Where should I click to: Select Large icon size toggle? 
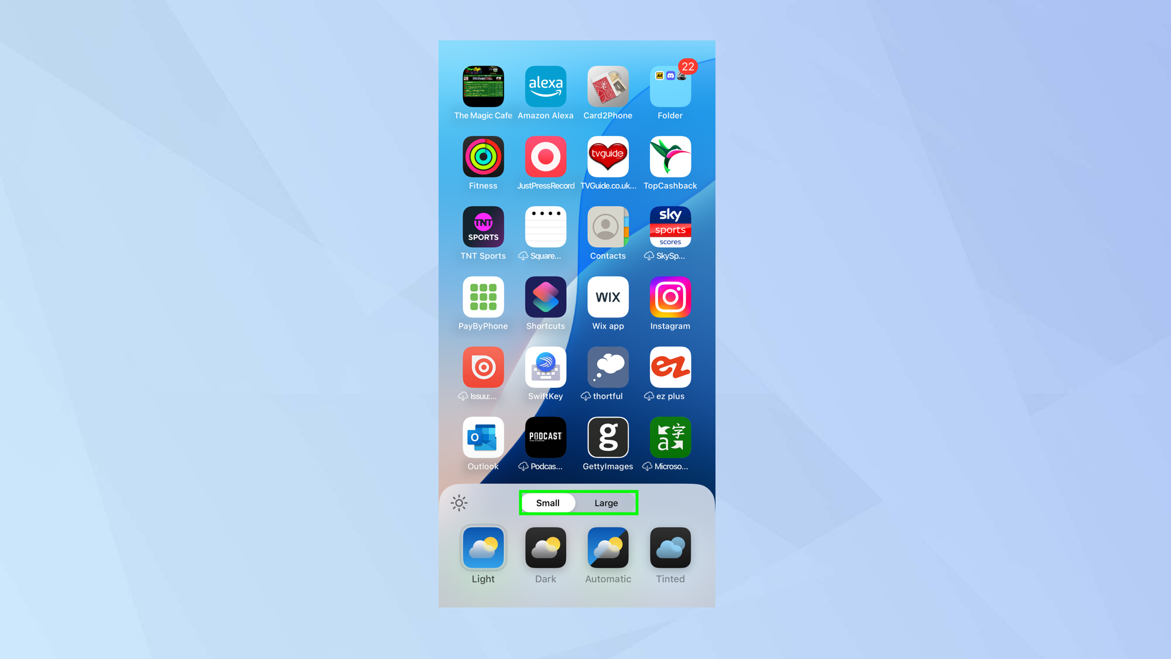pos(607,503)
